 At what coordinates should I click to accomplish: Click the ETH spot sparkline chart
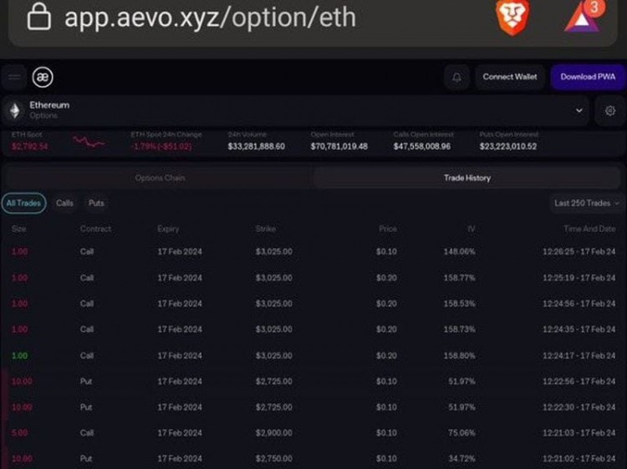(x=89, y=142)
